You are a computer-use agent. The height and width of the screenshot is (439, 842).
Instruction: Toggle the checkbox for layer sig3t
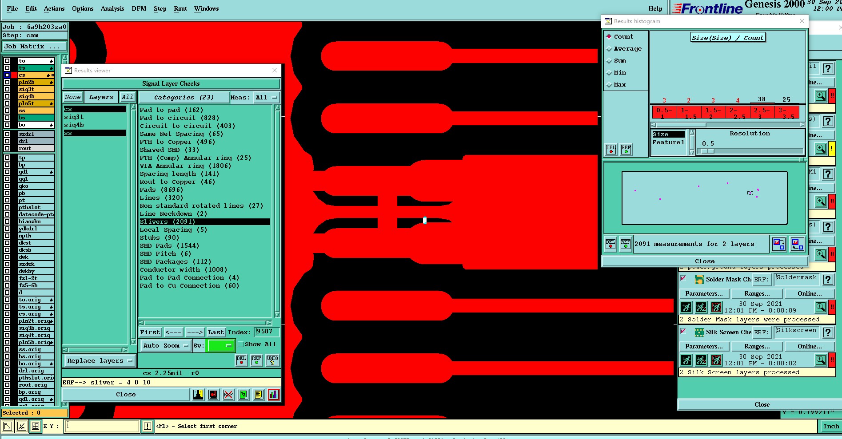[7, 89]
